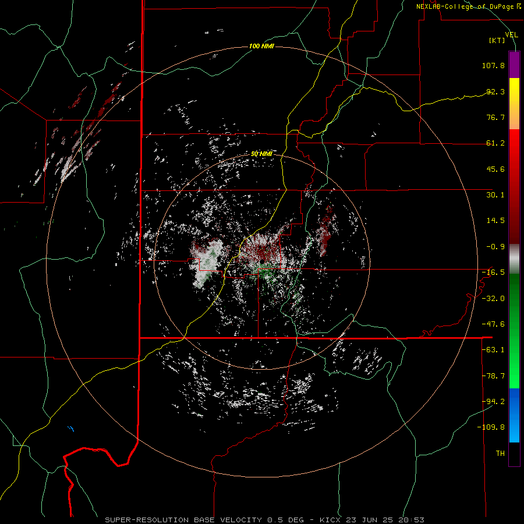Pick the yellow-orange segment of velocity colorbar
Screen dimensions: 524x524
click(x=514, y=104)
